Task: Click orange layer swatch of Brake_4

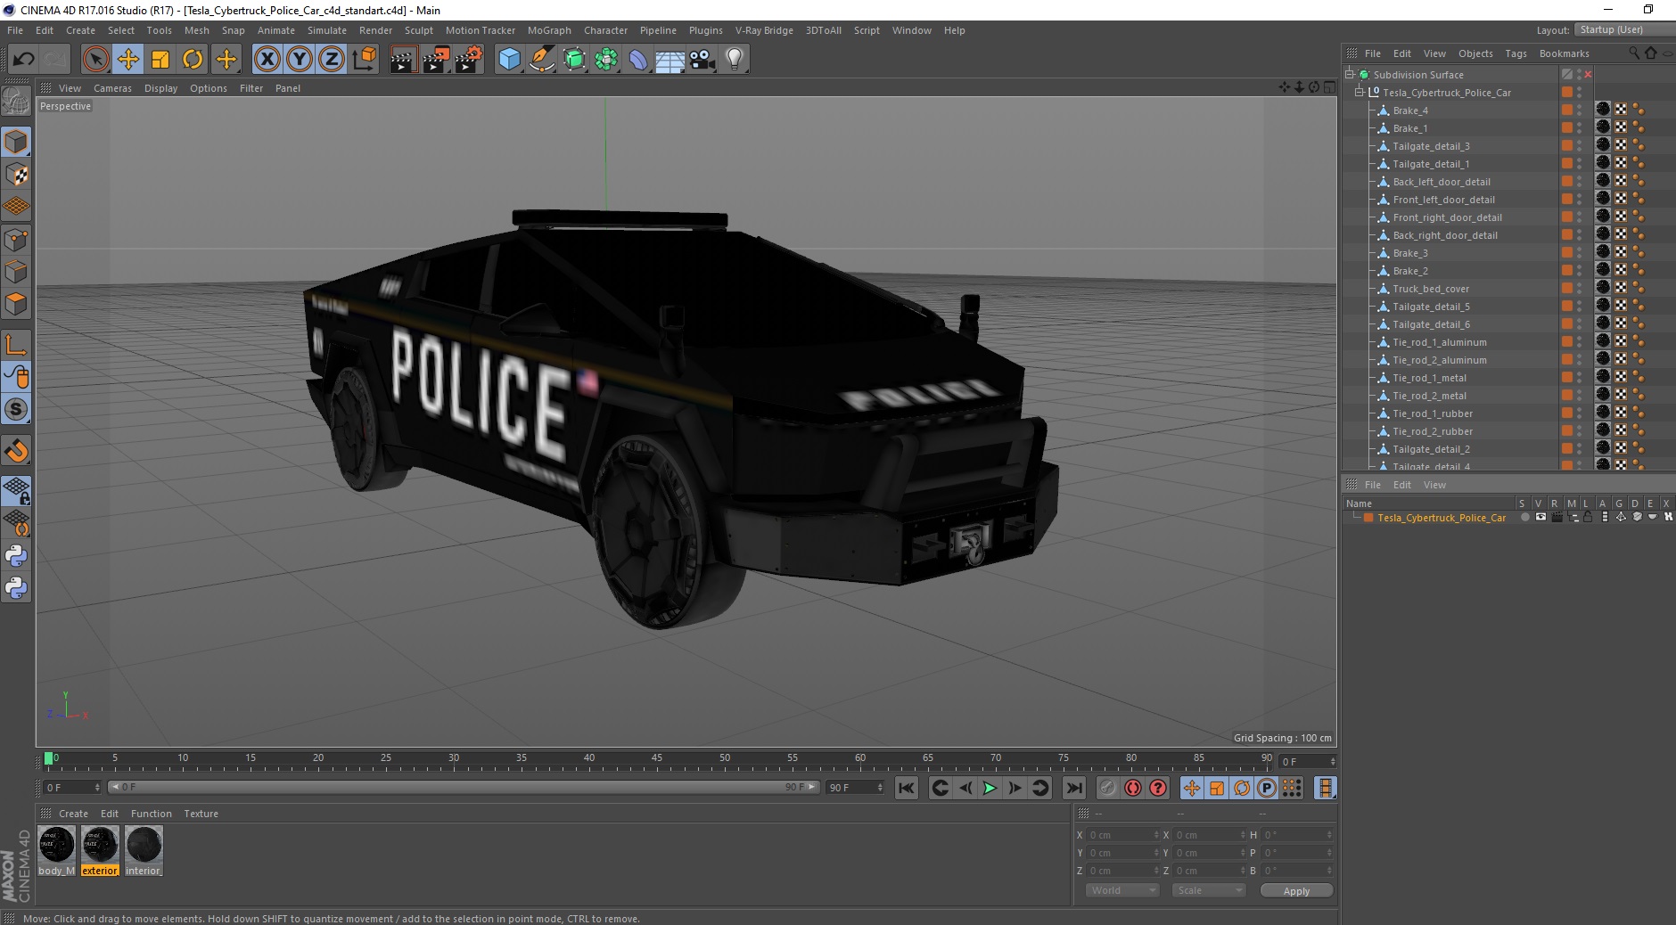Action: coord(1566,111)
